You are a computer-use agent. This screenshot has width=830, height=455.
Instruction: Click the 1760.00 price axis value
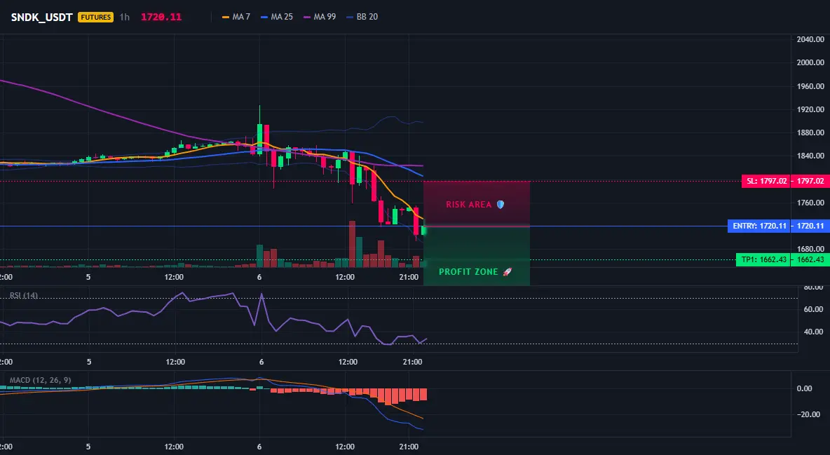(x=810, y=203)
